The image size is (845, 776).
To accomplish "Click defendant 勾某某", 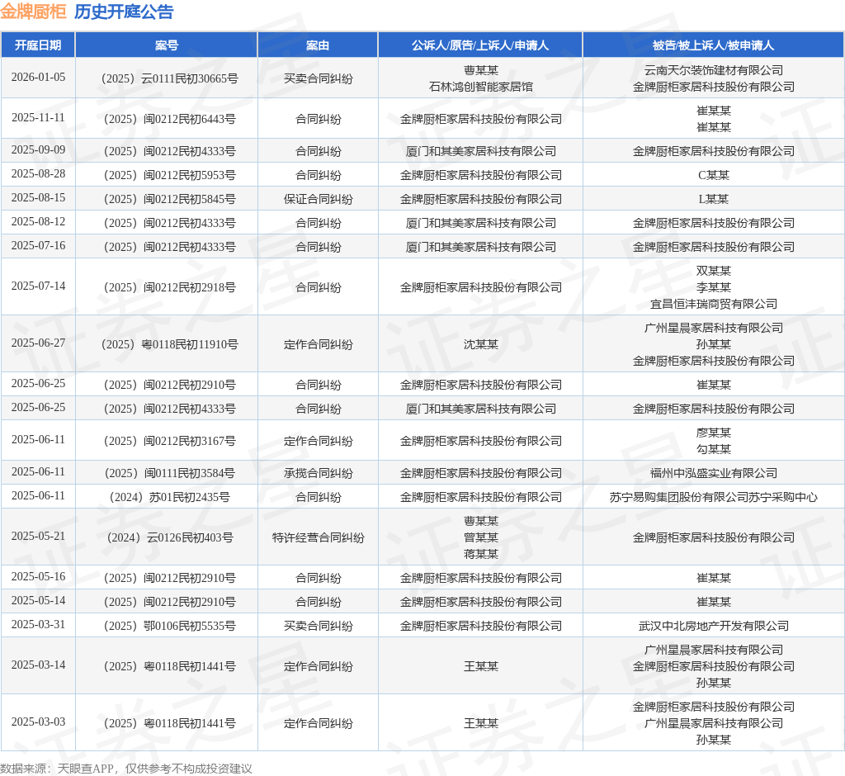I will tap(714, 448).
